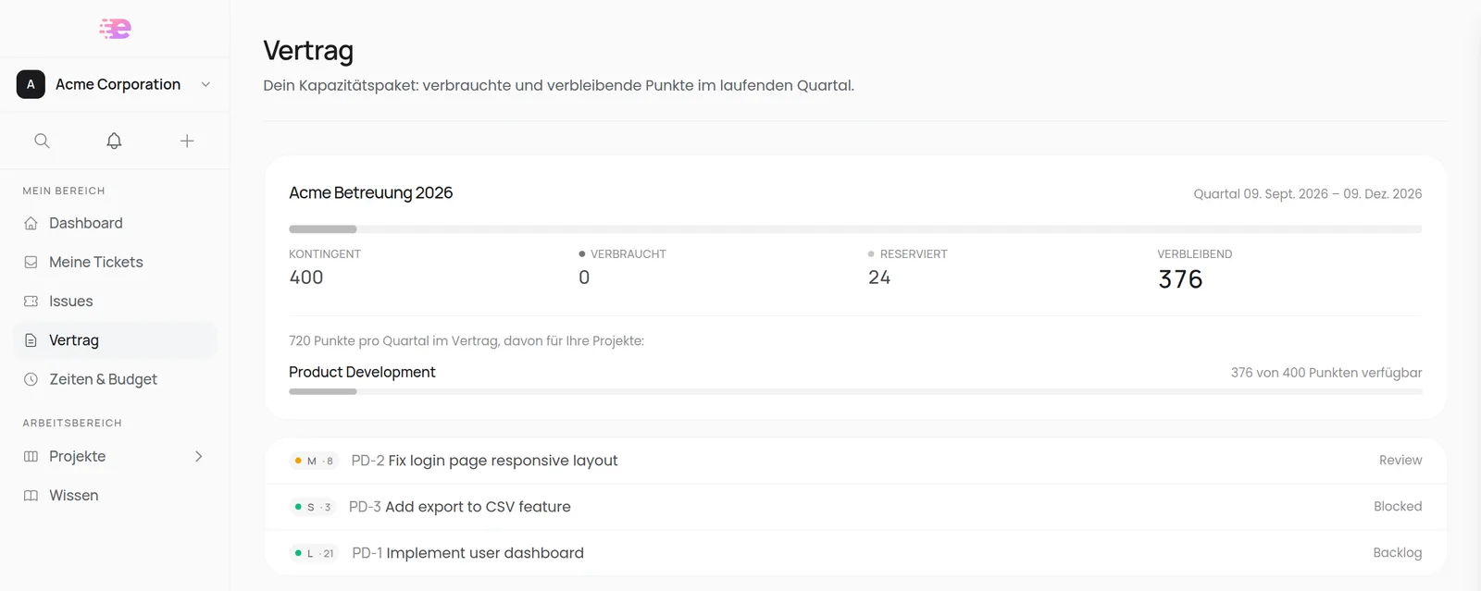Viewport: 1481px width, 591px height.
Task: Click the plus icon to create new
Action: click(x=187, y=141)
